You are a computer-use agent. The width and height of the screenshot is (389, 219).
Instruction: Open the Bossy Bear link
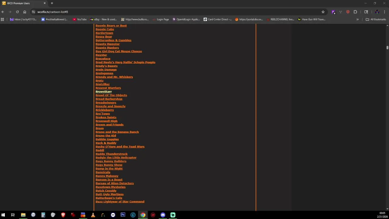104,36
